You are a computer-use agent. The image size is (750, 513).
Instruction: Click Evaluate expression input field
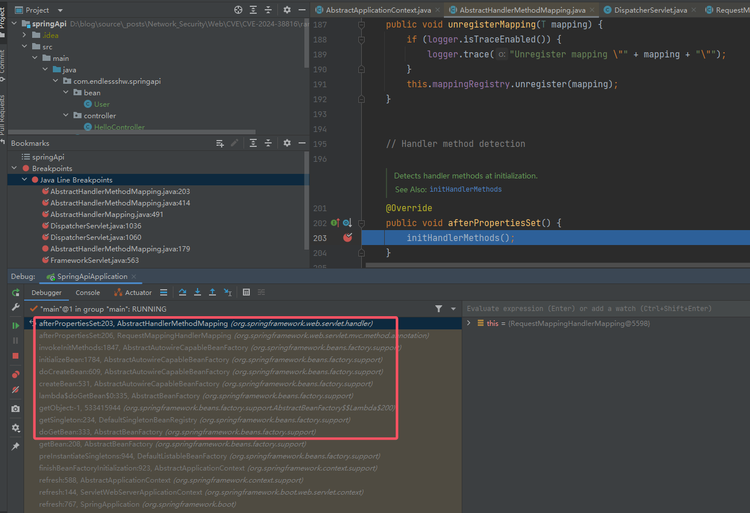pyautogui.click(x=606, y=309)
